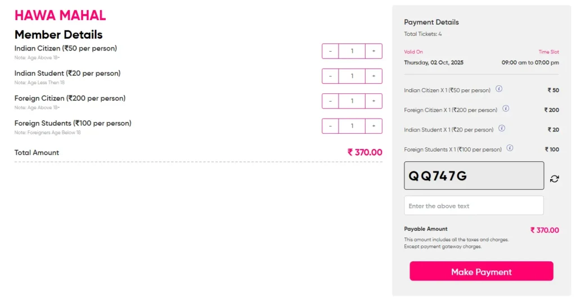Viewport: 576px width, 300px height.
Task: Decrease Indian Citizen ticket count
Action: point(330,51)
